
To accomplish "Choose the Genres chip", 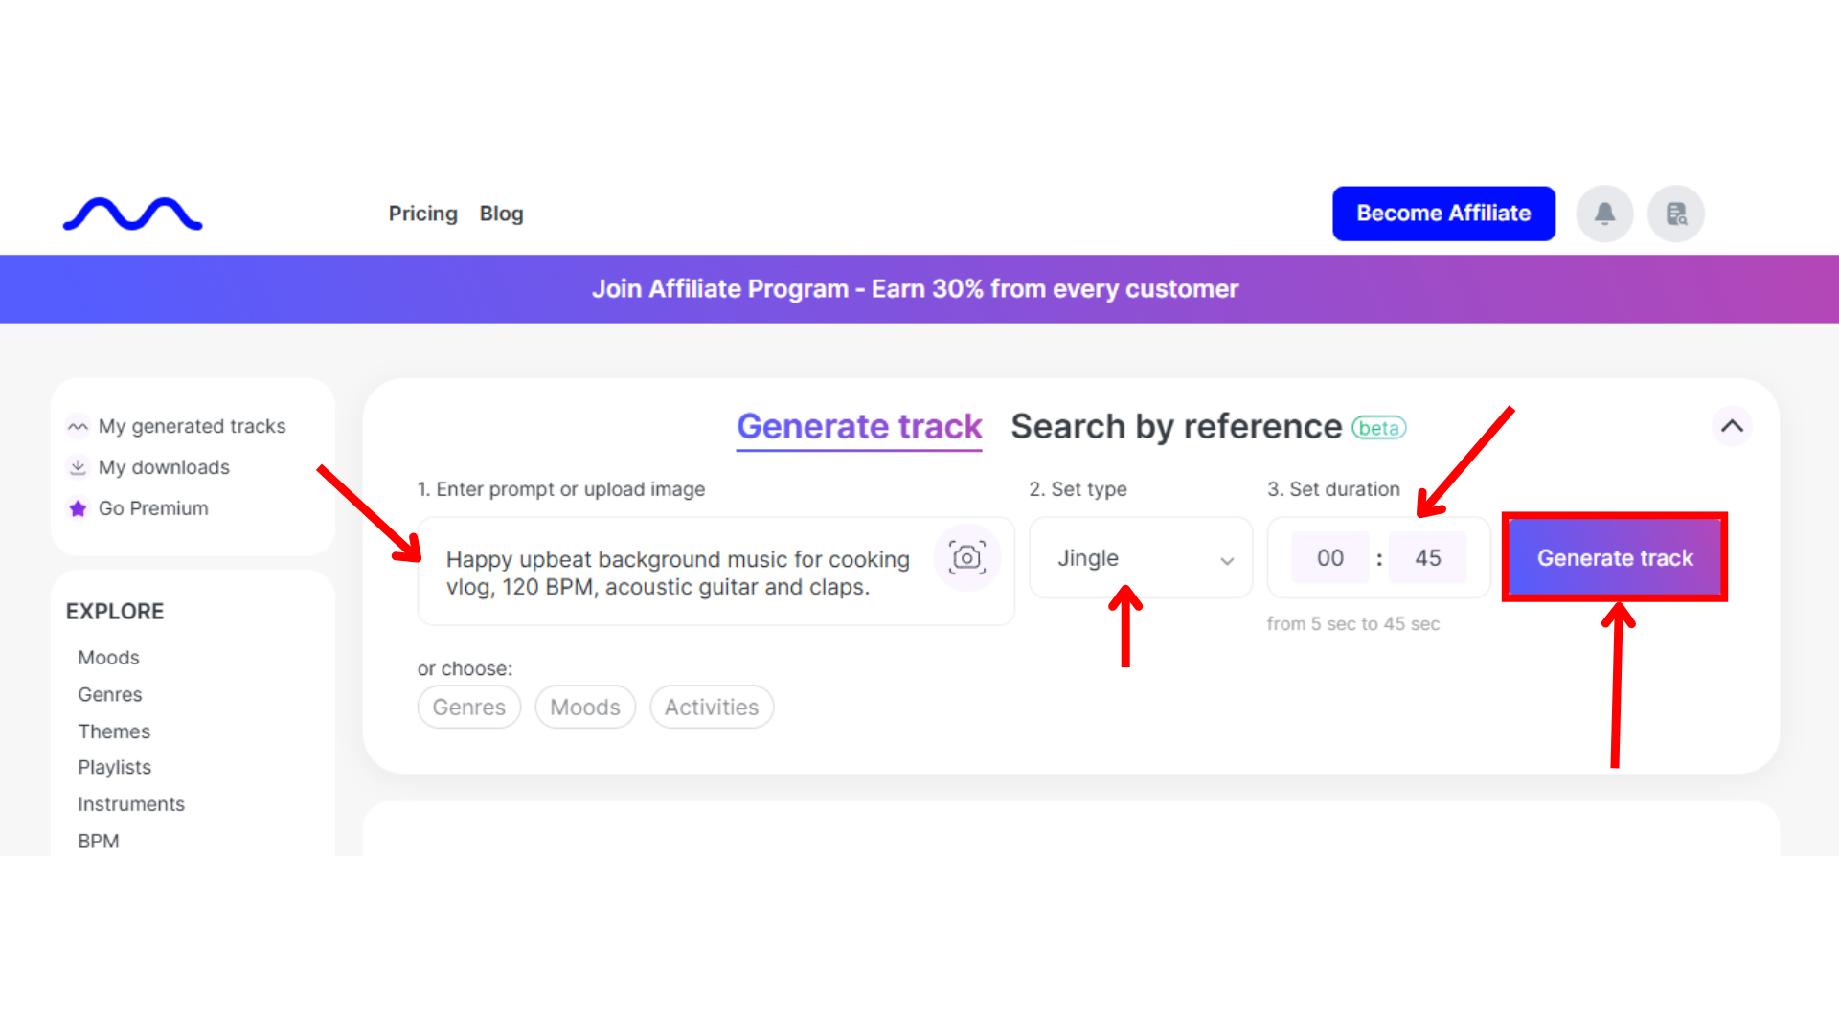I will pos(468,708).
